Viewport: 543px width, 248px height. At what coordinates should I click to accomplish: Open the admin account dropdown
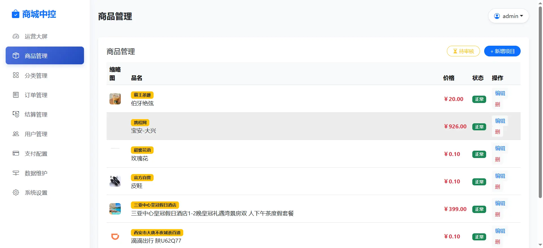(x=508, y=16)
